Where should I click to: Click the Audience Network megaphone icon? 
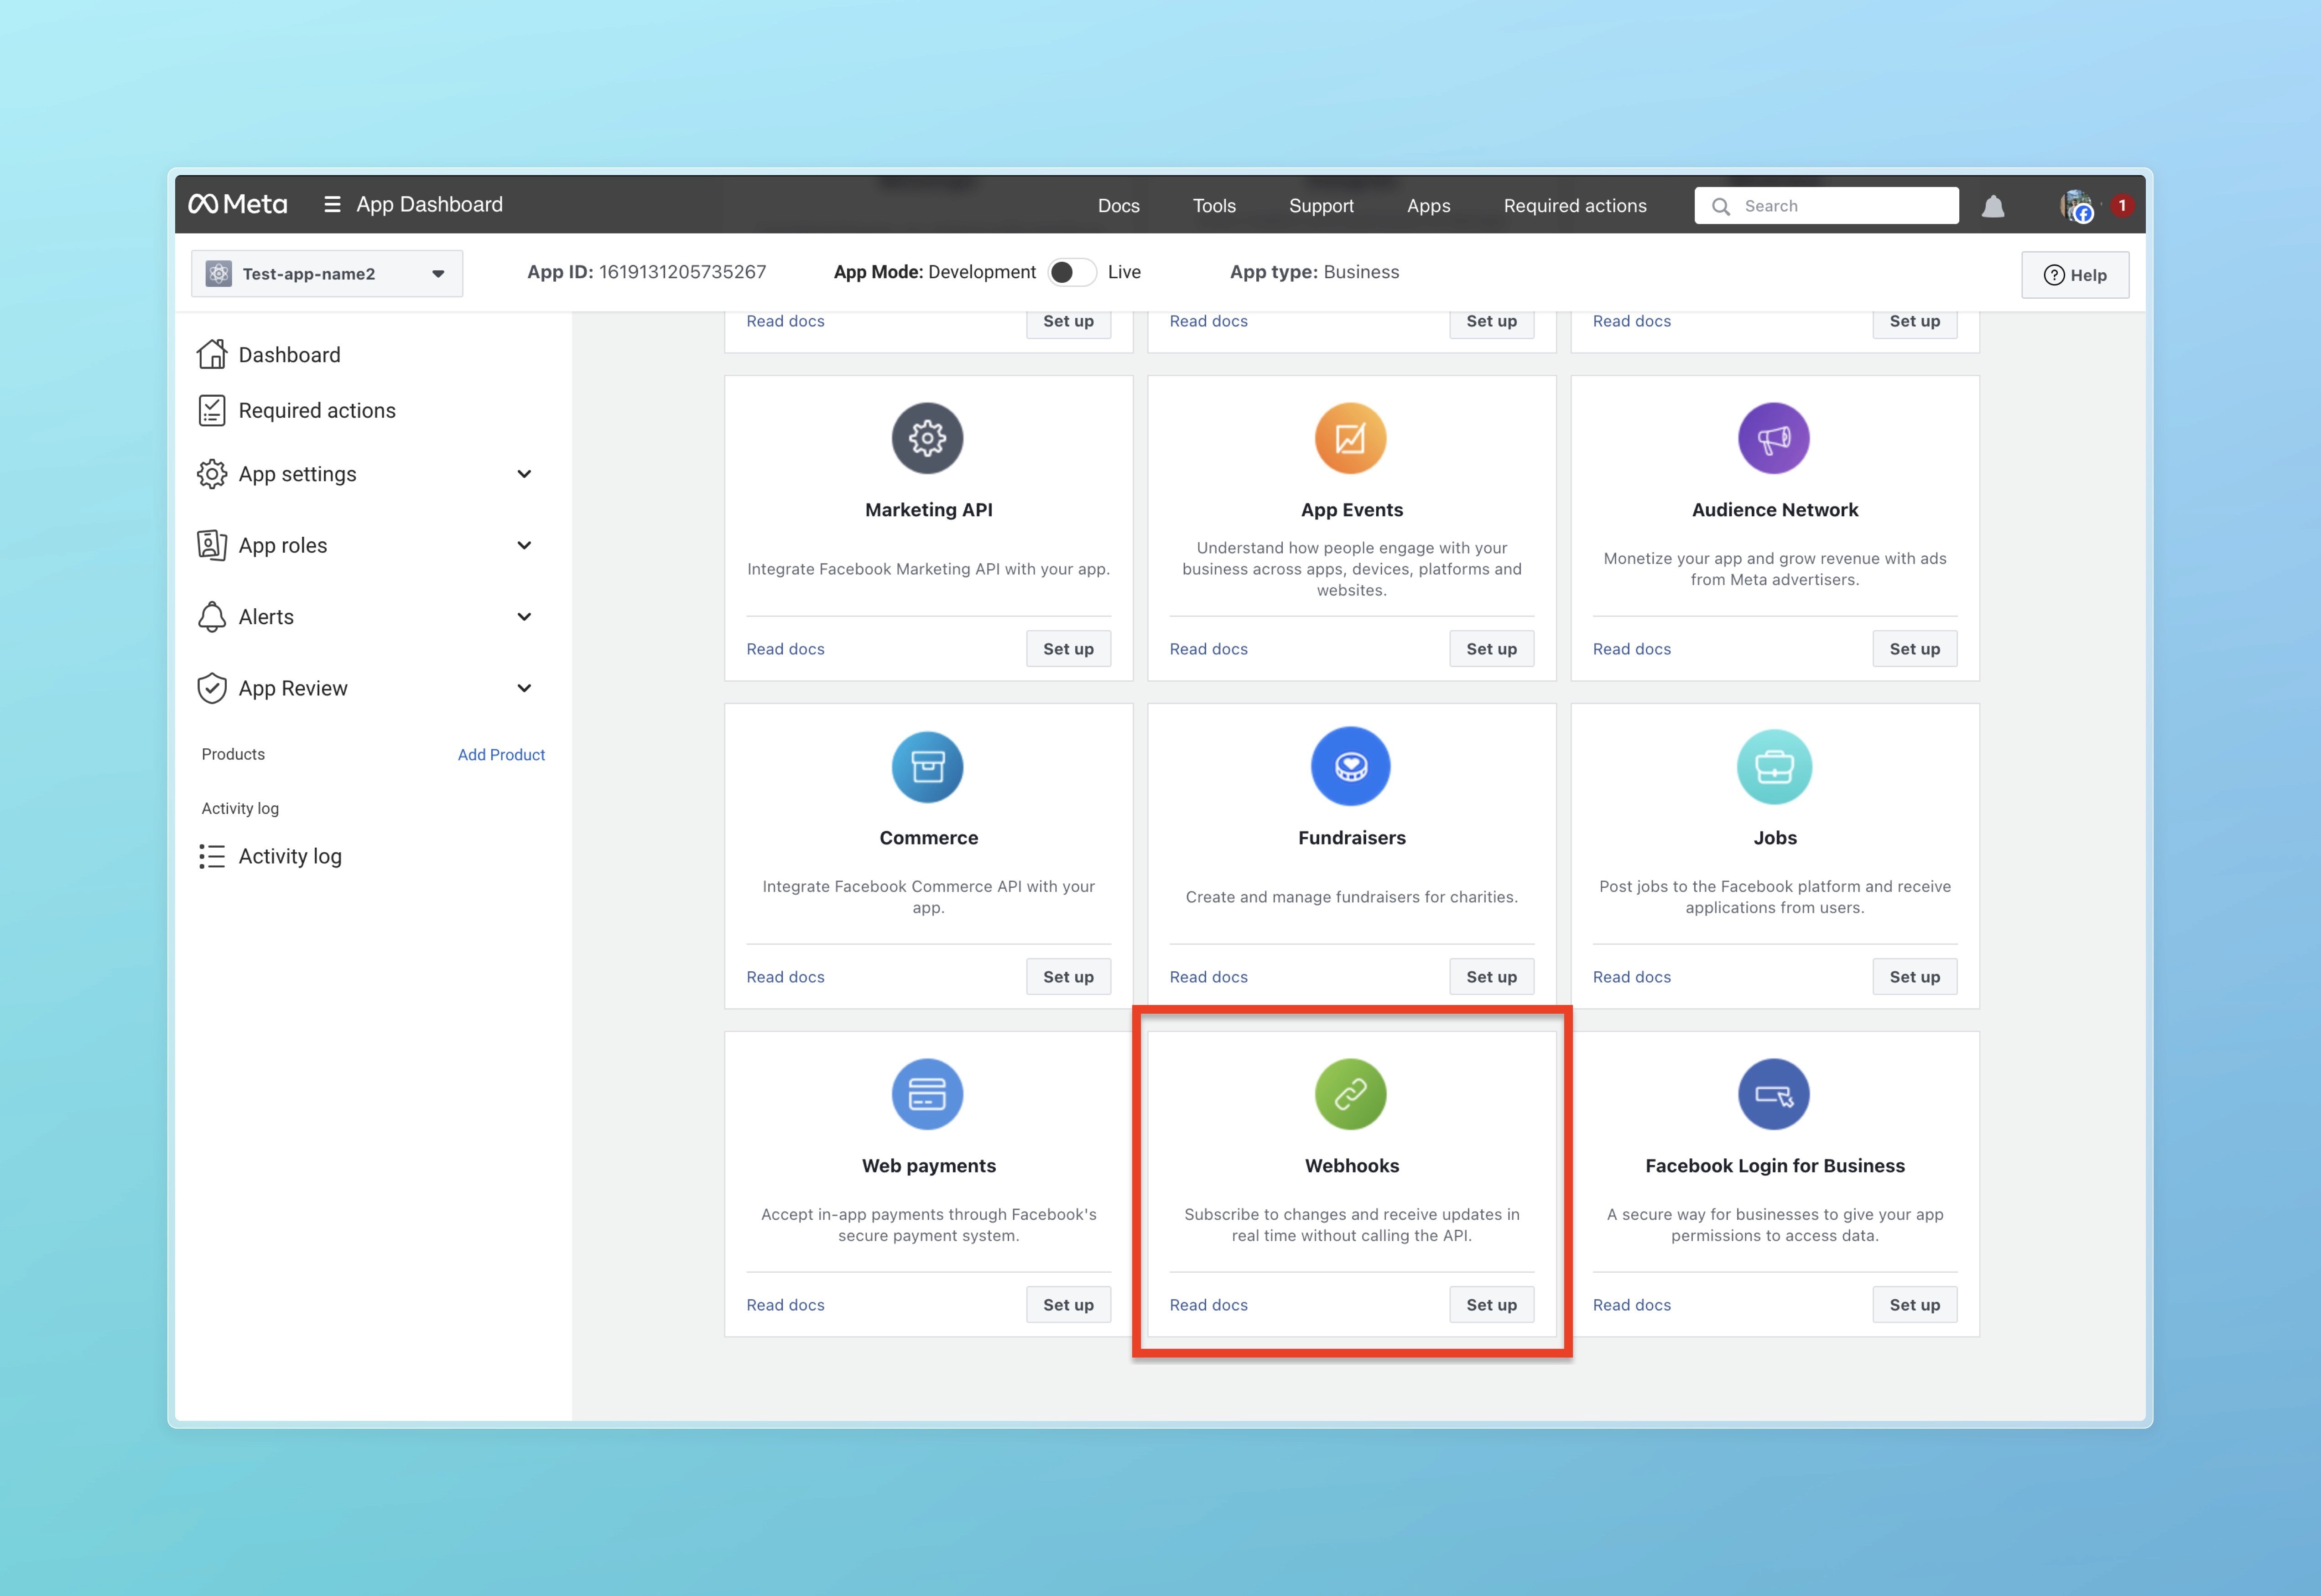click(x=1774, y=438)
